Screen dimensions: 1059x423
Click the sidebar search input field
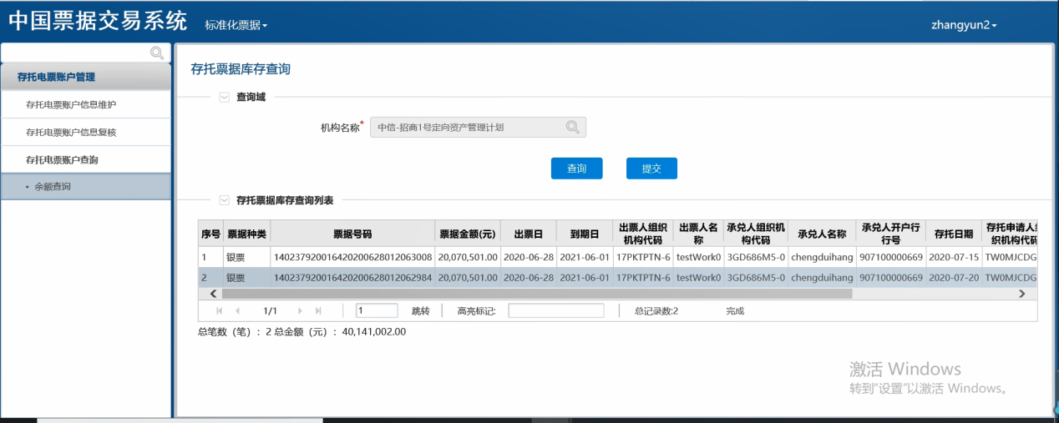tap(75, 53)
